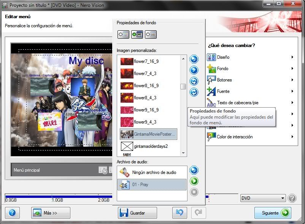Expand arrow next to Fondo
This screenshot has width=305, height=224.
(292, 69)
